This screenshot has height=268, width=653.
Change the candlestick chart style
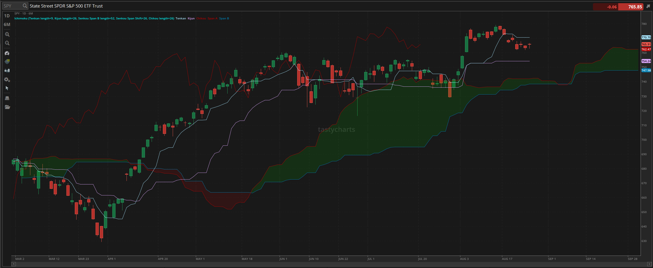tap(7, 70)
